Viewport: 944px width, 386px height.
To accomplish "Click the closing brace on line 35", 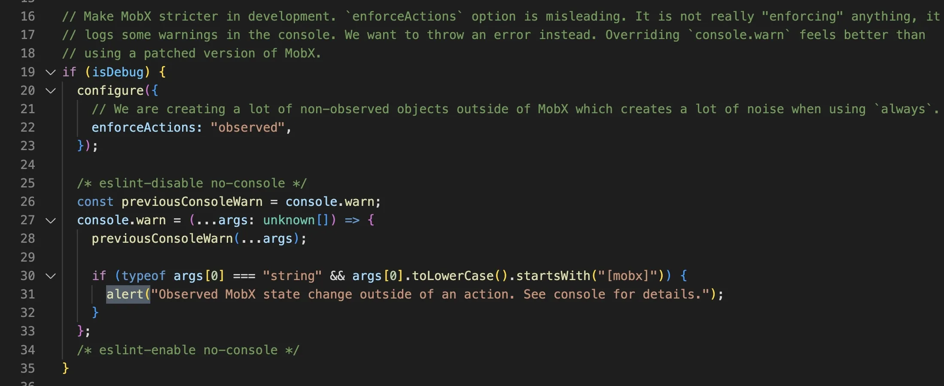I will coord(65,368).
